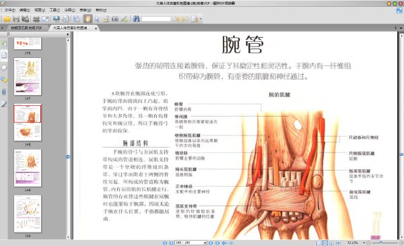This screenshot has height=246, width=404.
Task: Click the top-right blue corner icon
Action: pyautogui.click(x=399, y=11)
